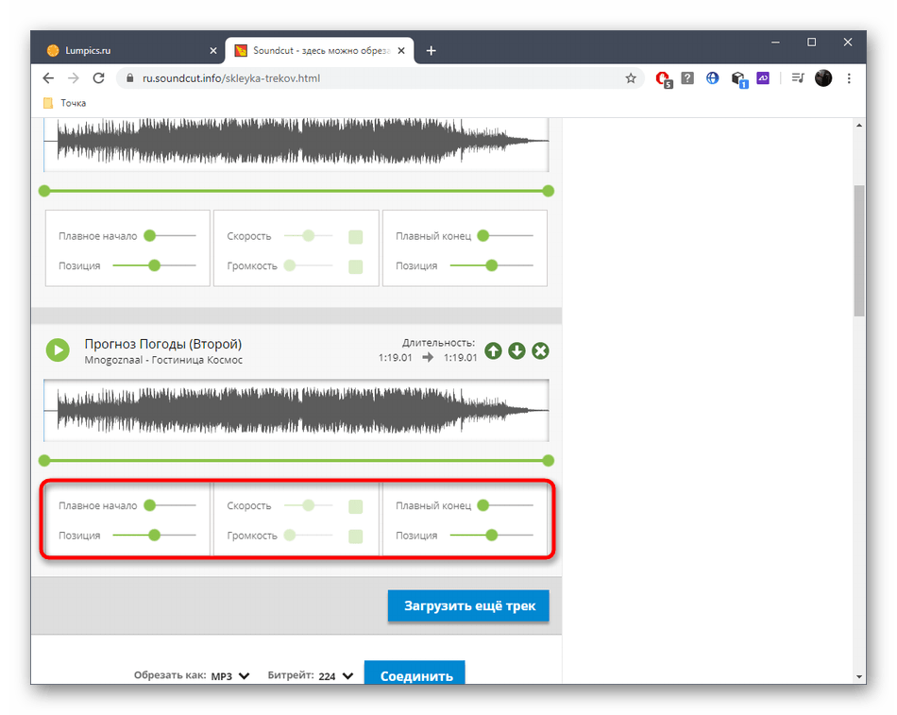Toggle Громкость checkbox in lower track

[355, 536]
